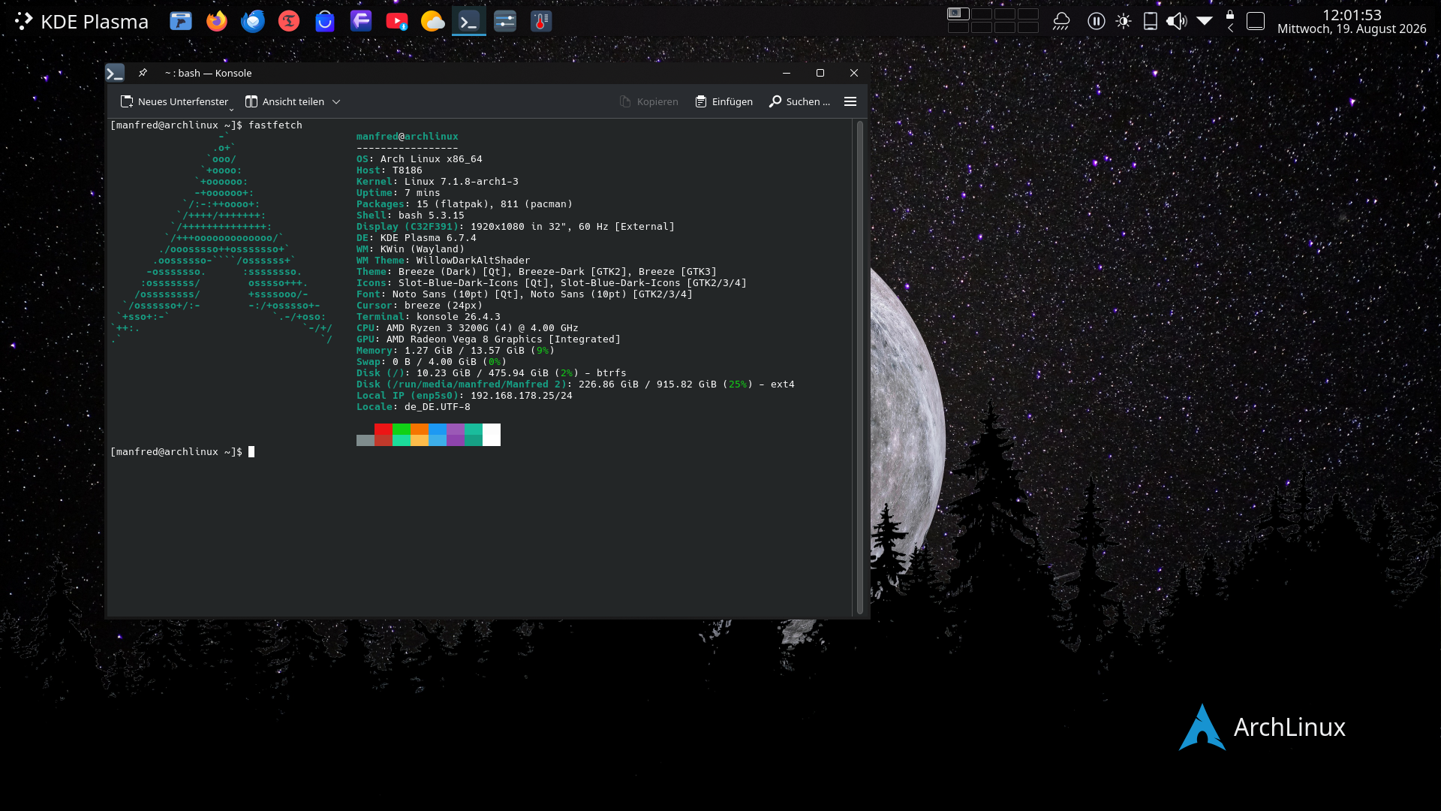Click the 'Host: T8186' line

tap(390, 170)
